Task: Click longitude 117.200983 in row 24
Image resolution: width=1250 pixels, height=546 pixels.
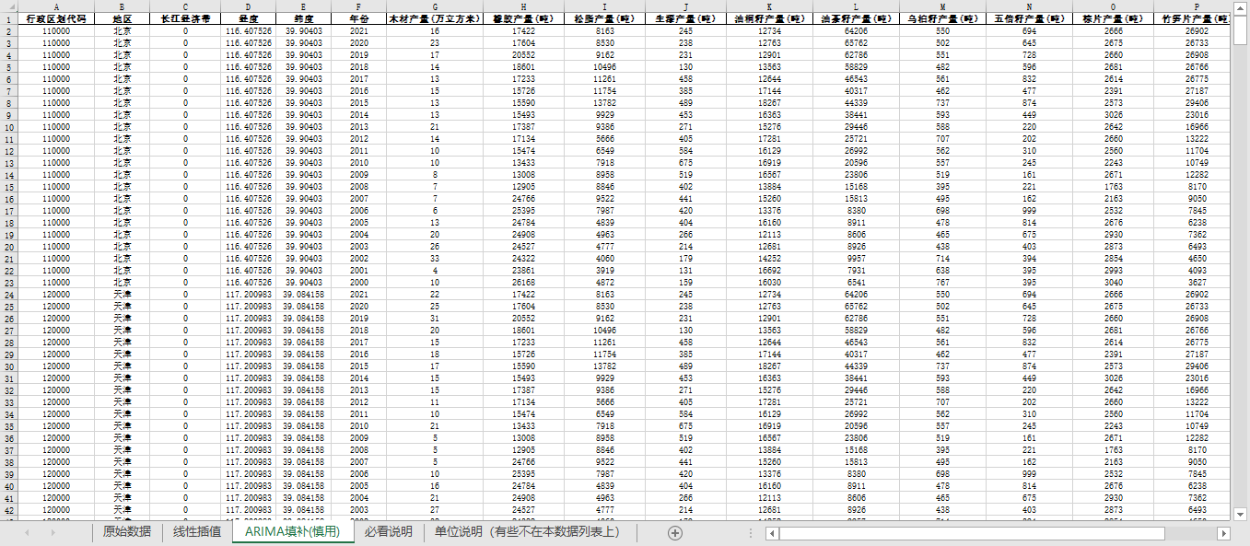Action: tap(248, 294)
